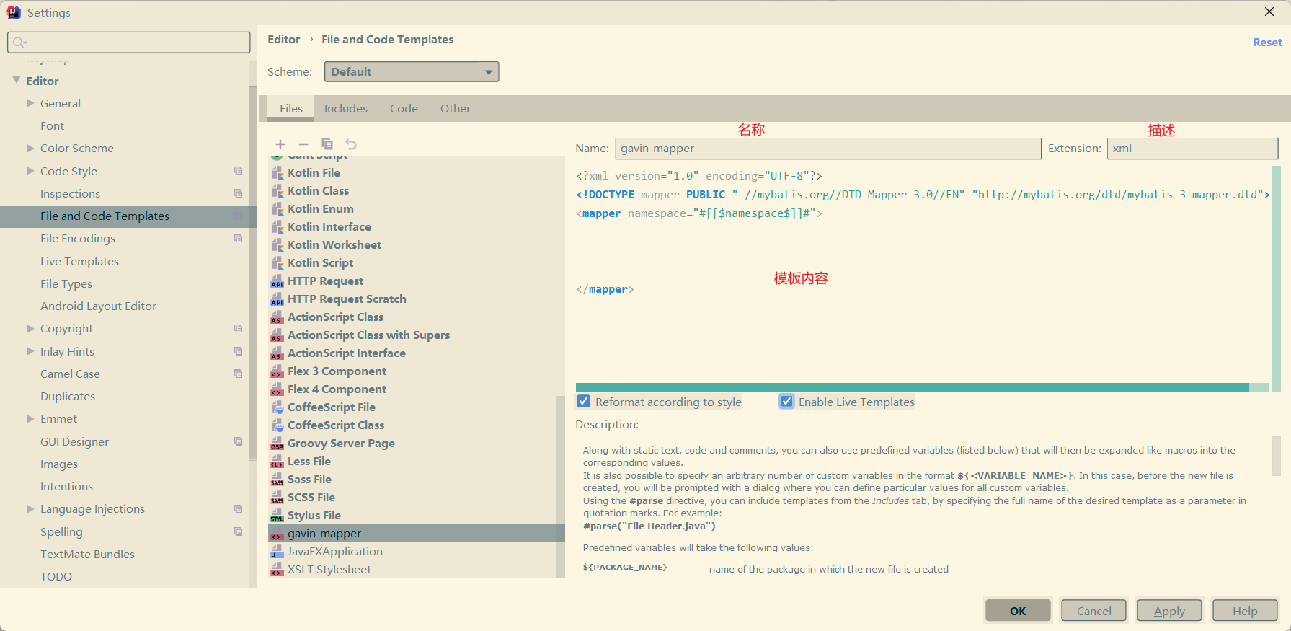Toggle Reformat according to style checkbox
1291x631 pixels.
[584, 402]
